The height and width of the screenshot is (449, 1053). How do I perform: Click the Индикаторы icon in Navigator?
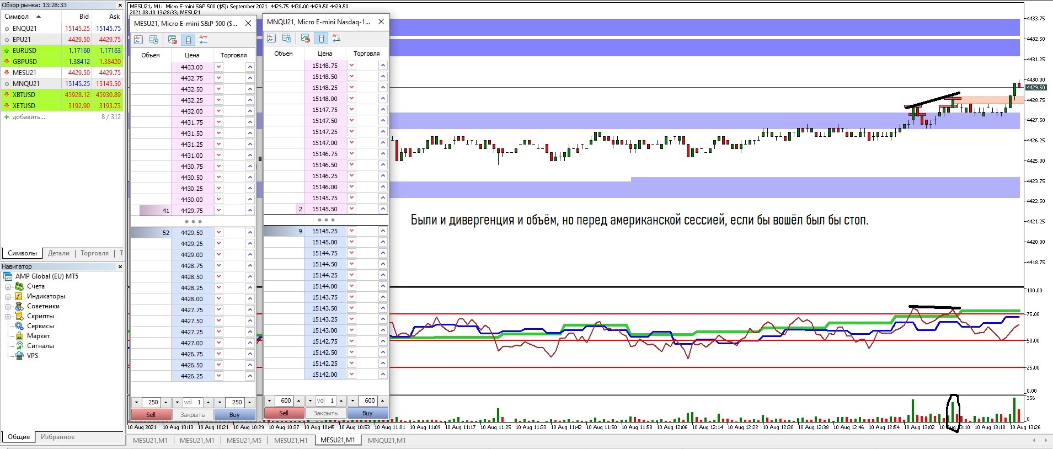19,296
